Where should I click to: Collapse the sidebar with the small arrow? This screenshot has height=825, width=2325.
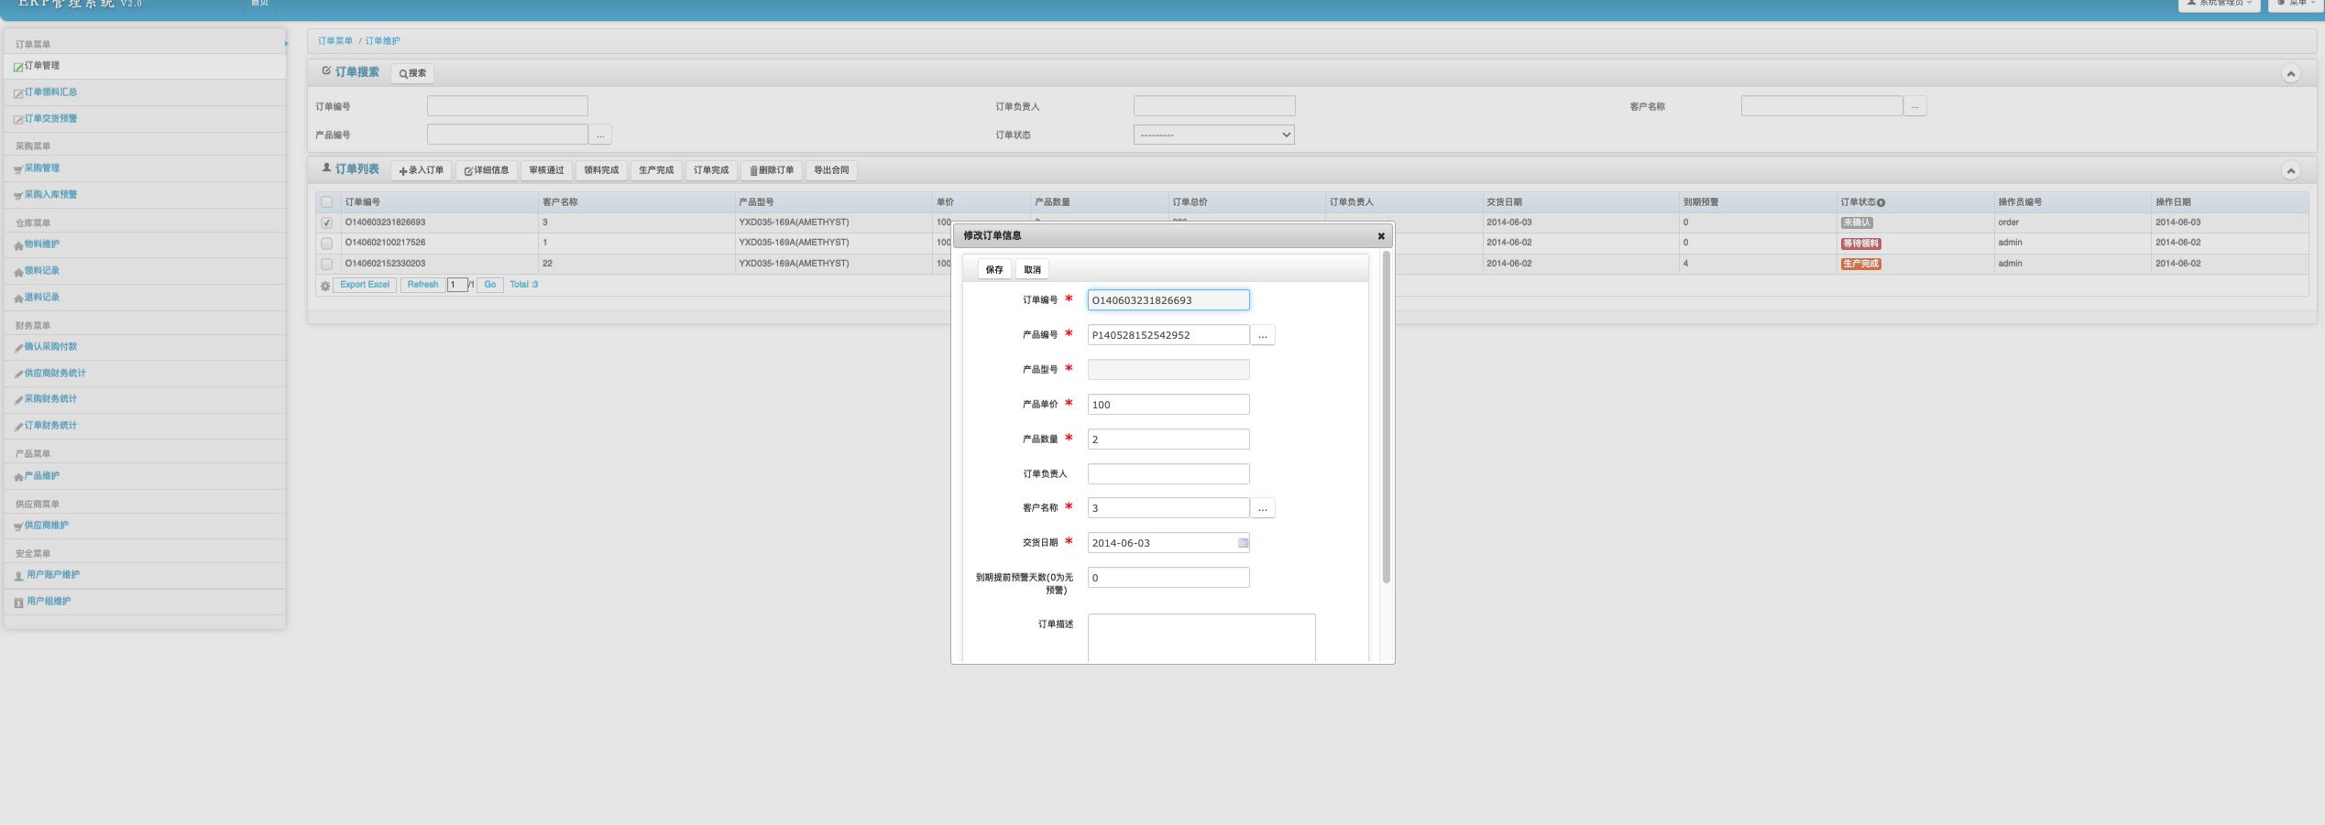click(286, 44)
